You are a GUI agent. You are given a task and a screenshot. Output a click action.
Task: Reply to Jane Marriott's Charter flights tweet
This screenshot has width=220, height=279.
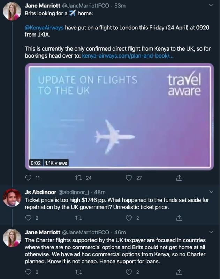(x=29, y=271)
